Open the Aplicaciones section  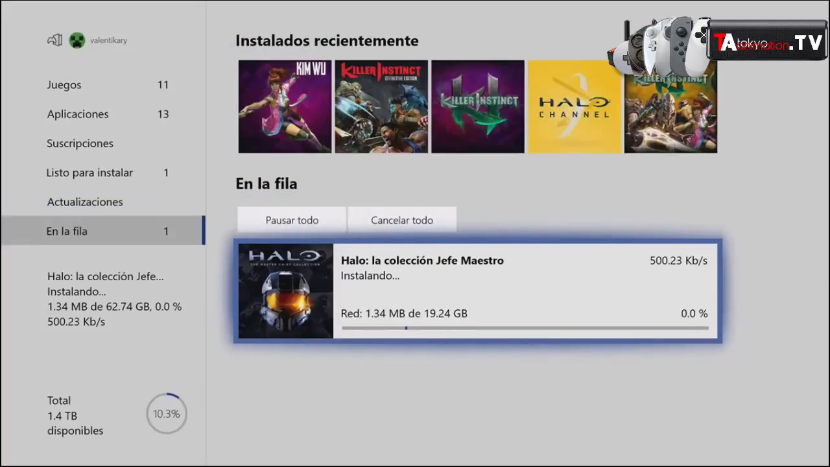102,114
